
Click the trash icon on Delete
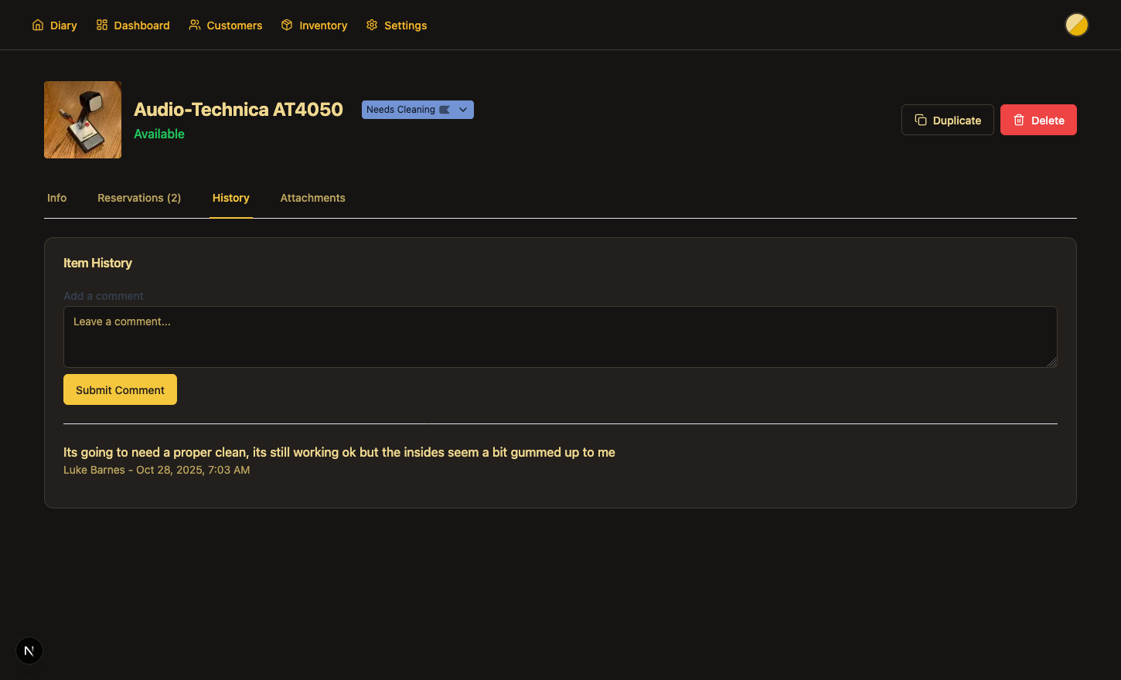(1019, 120)
